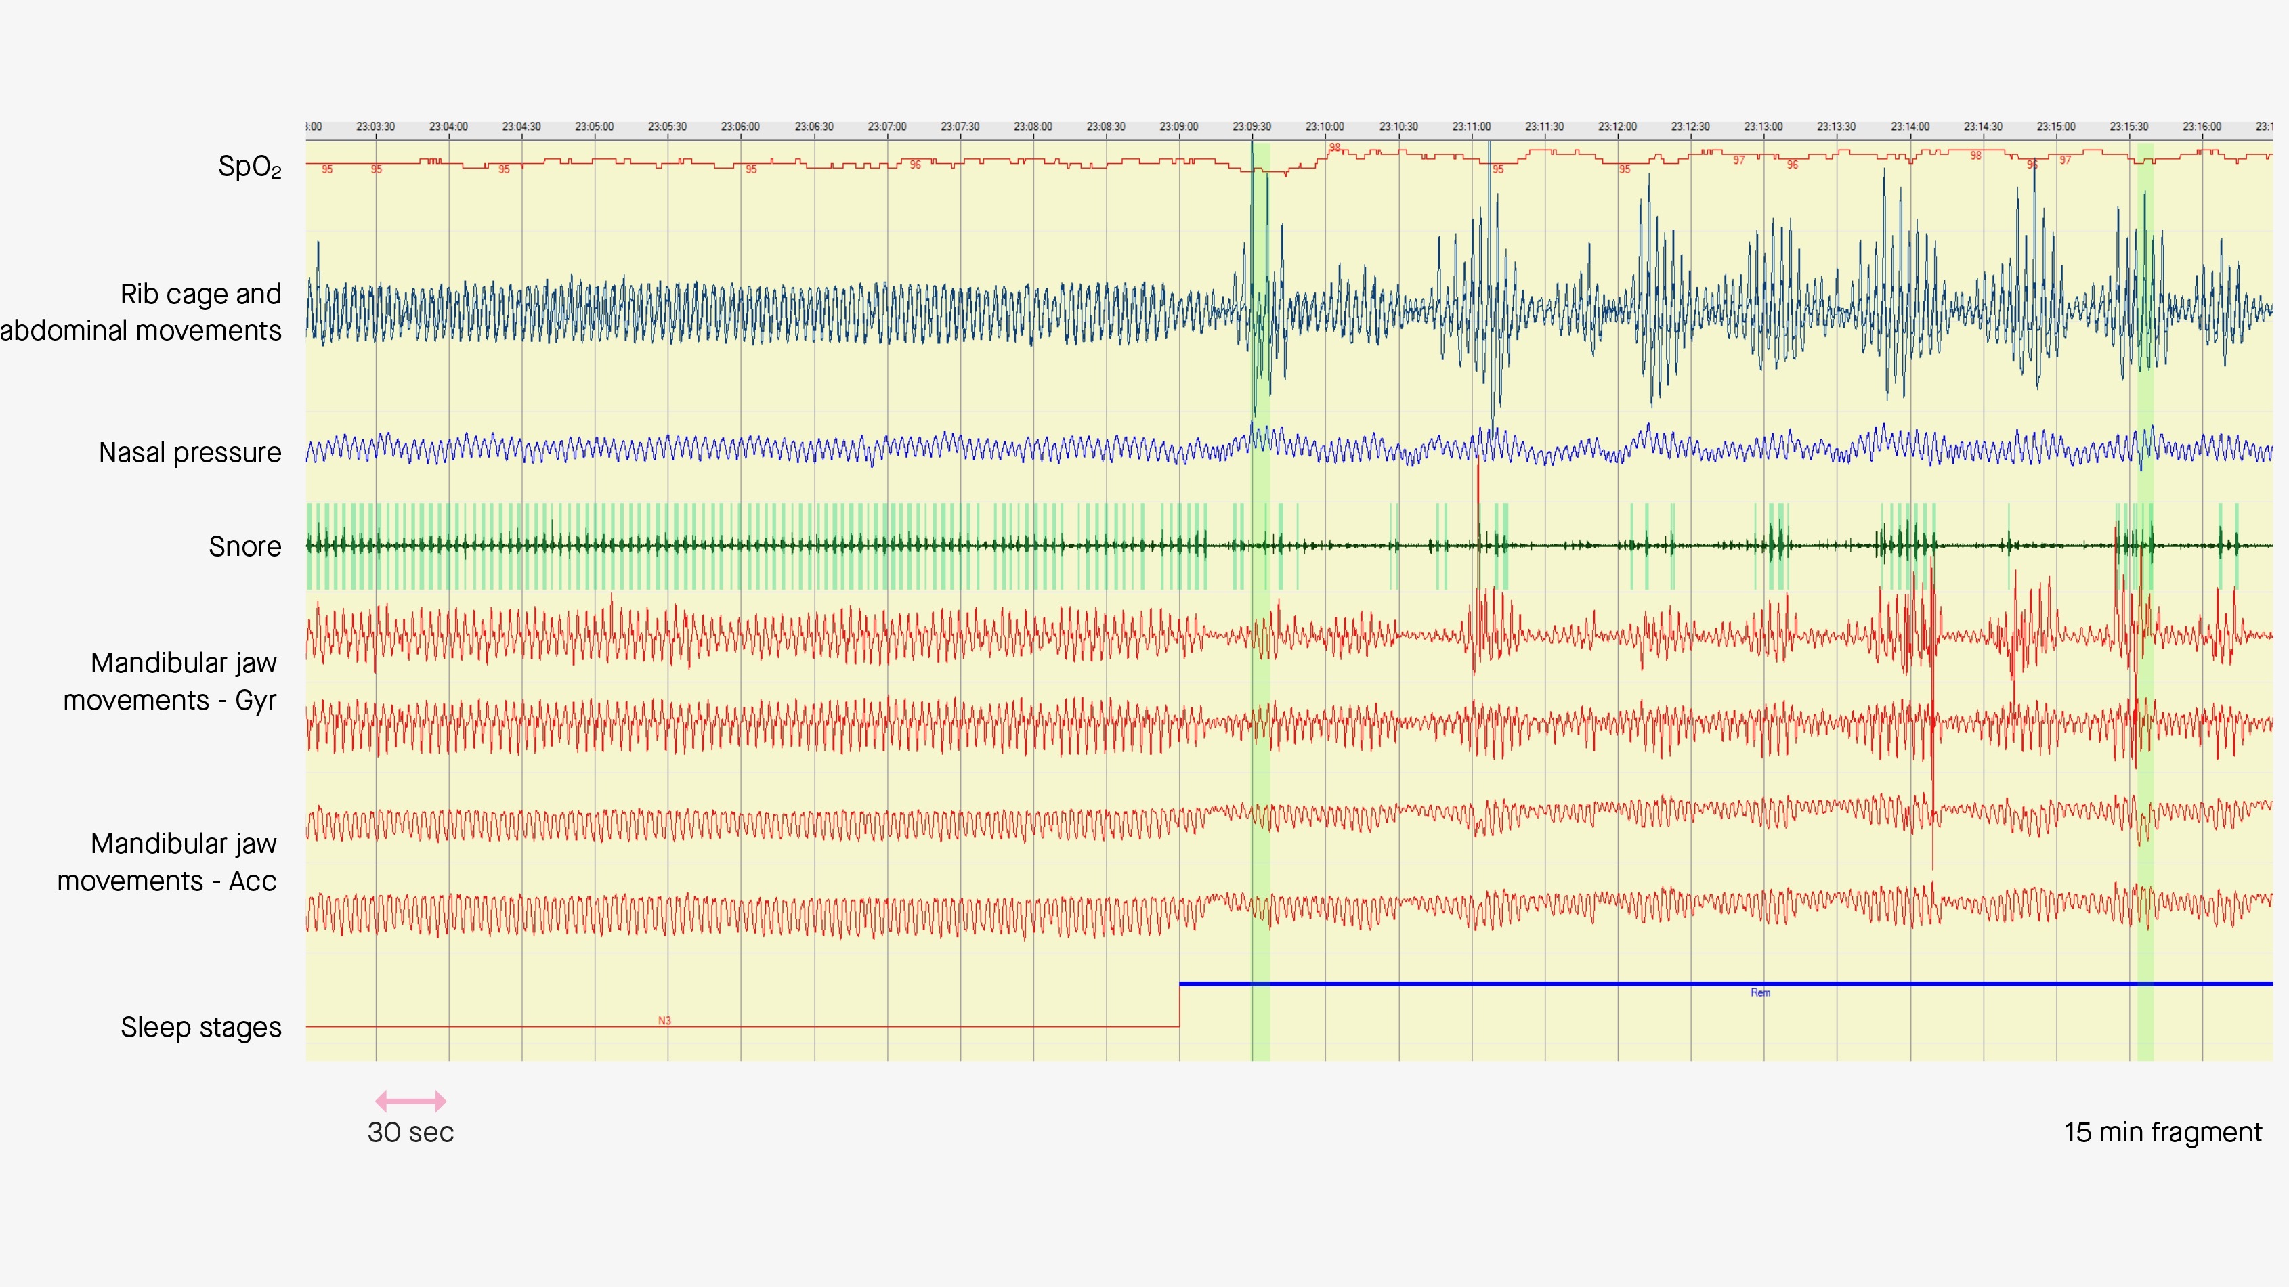Select the SpO2 channel label

[250, 166]
